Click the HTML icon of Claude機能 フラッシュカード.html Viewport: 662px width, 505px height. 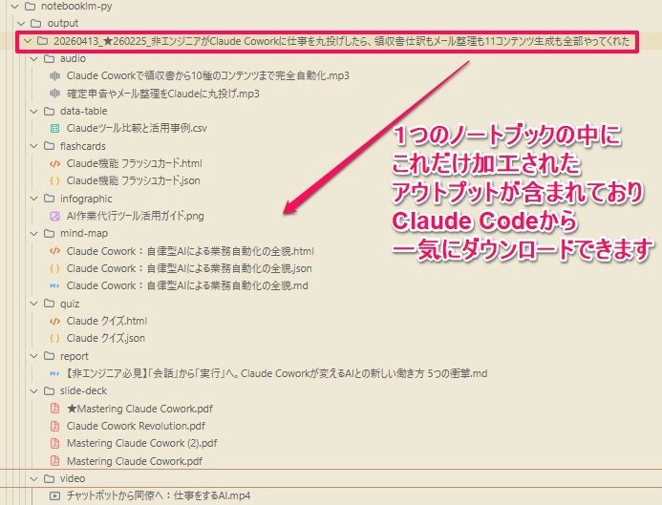click(x=54, y=163)
